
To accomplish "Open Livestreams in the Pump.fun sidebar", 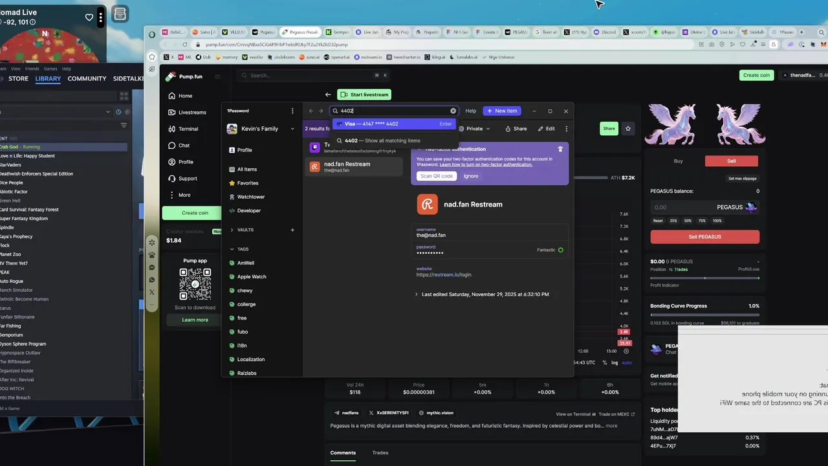I will point(187,113).
